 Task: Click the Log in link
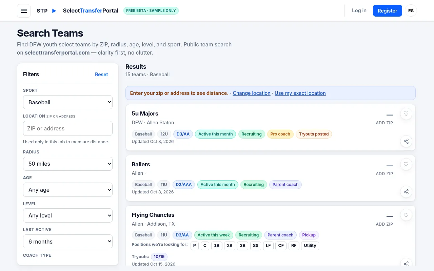click(x=359, y=11)
